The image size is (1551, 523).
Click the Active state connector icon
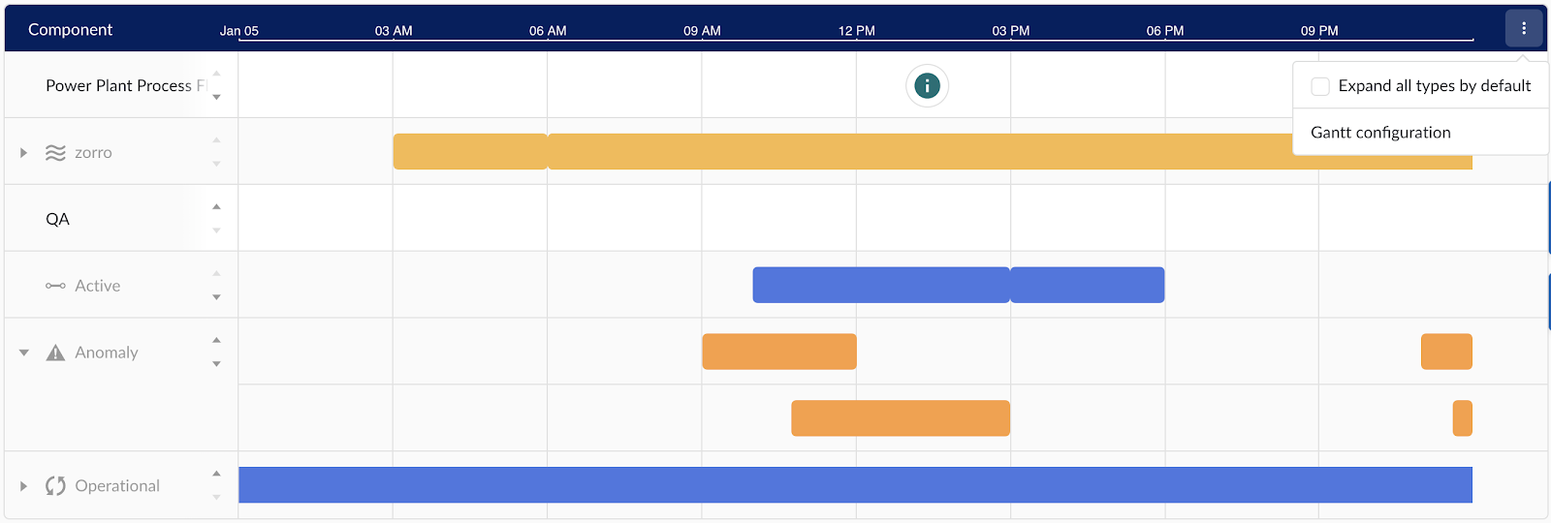pyautogui.click(x=56, y=286)
